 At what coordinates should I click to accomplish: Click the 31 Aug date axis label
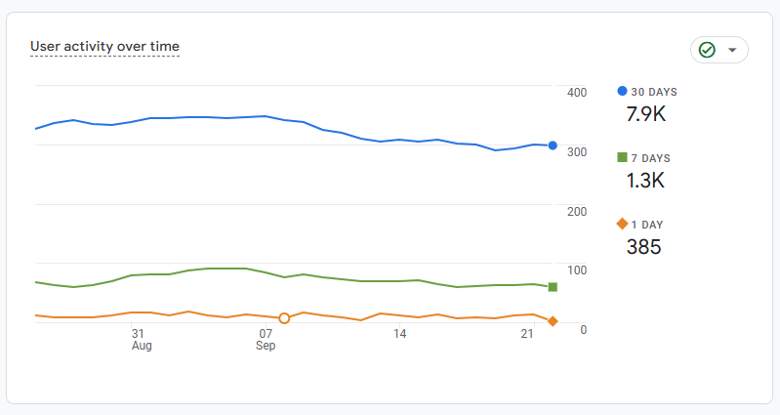(142, 340)
